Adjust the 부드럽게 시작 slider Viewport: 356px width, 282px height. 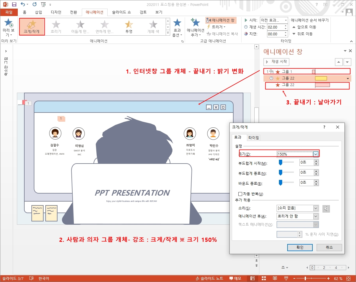click(x=280, y=163)
